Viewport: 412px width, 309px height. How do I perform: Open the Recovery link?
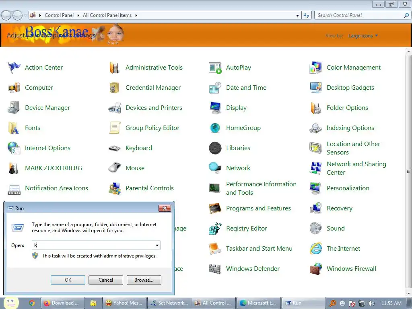click(x=339, y=208)
